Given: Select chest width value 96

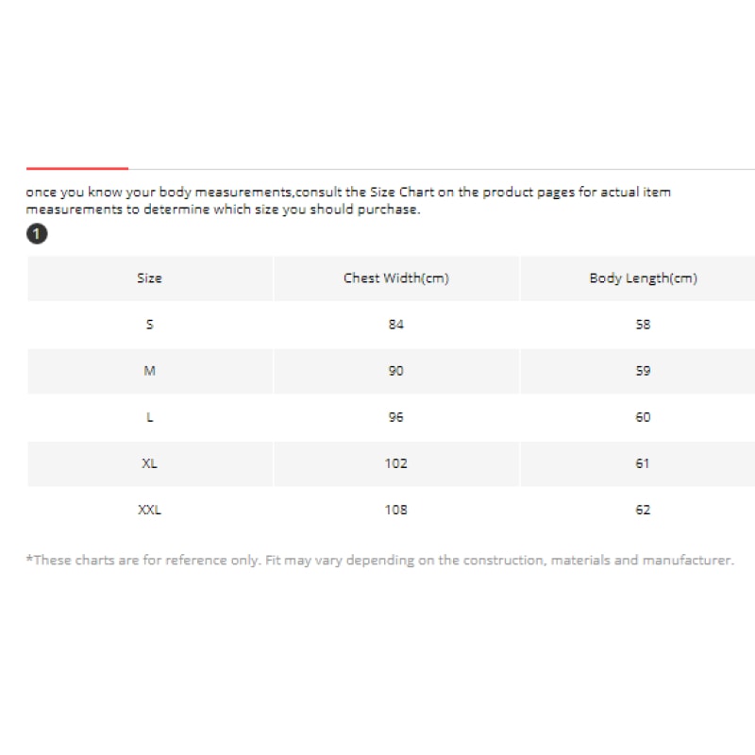Looking at the screenshot, I should tap(395, 417).
